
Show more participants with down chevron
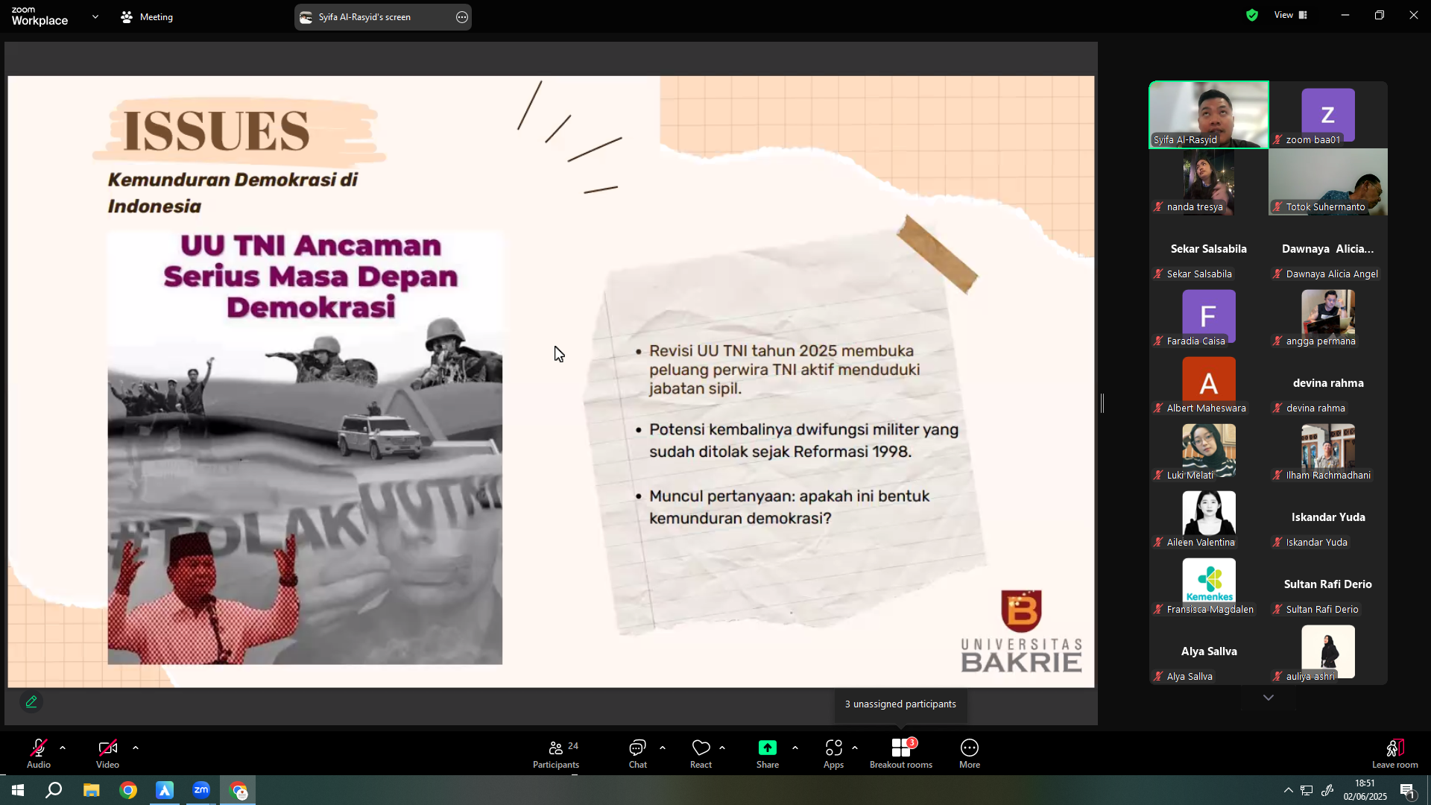[x=1269, y=698]
